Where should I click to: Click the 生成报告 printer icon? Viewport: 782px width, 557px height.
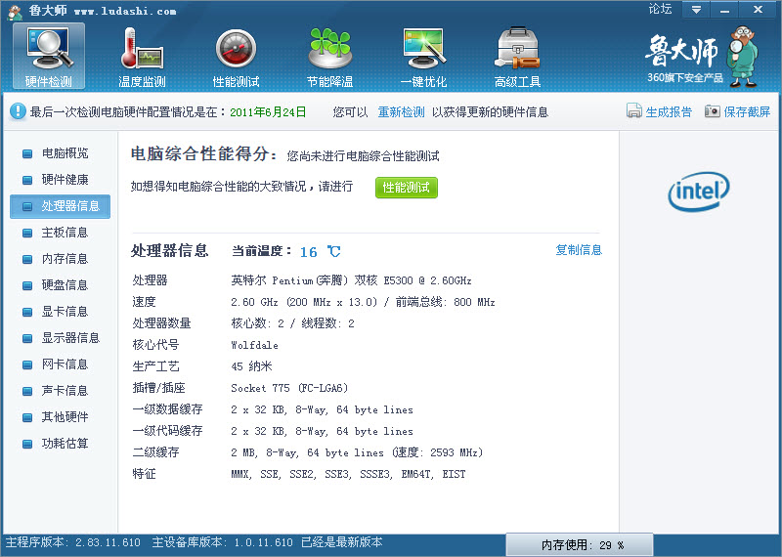(x=633, y=111)
